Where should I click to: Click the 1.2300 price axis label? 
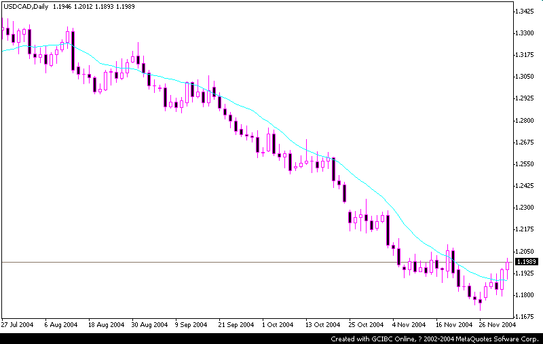(524, 208)
